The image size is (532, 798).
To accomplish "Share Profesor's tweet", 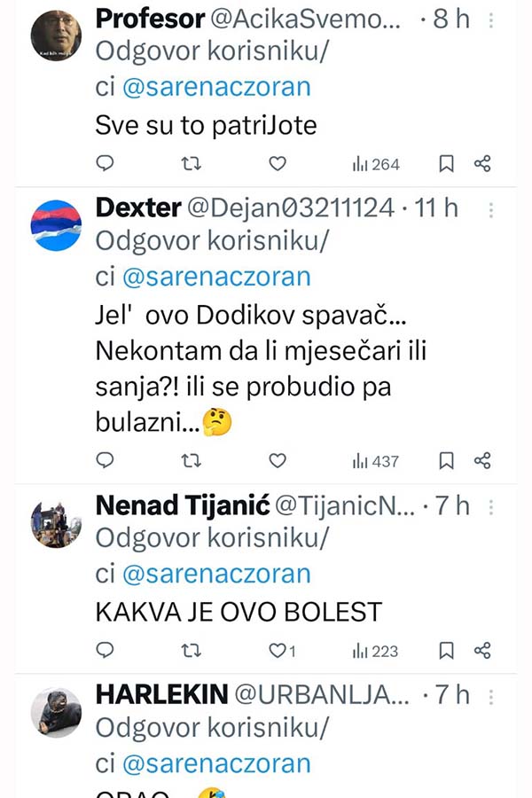I will coord(482,164).
